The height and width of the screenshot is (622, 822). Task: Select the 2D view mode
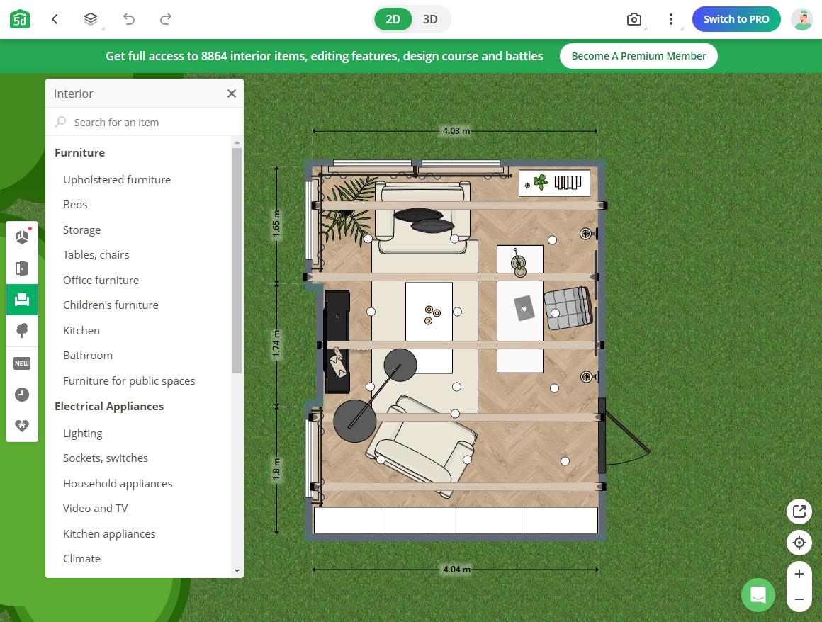coord(393,19)
